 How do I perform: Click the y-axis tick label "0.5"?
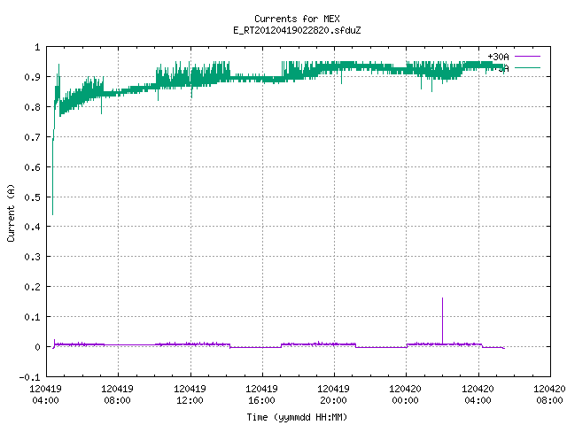coord(32,197)
